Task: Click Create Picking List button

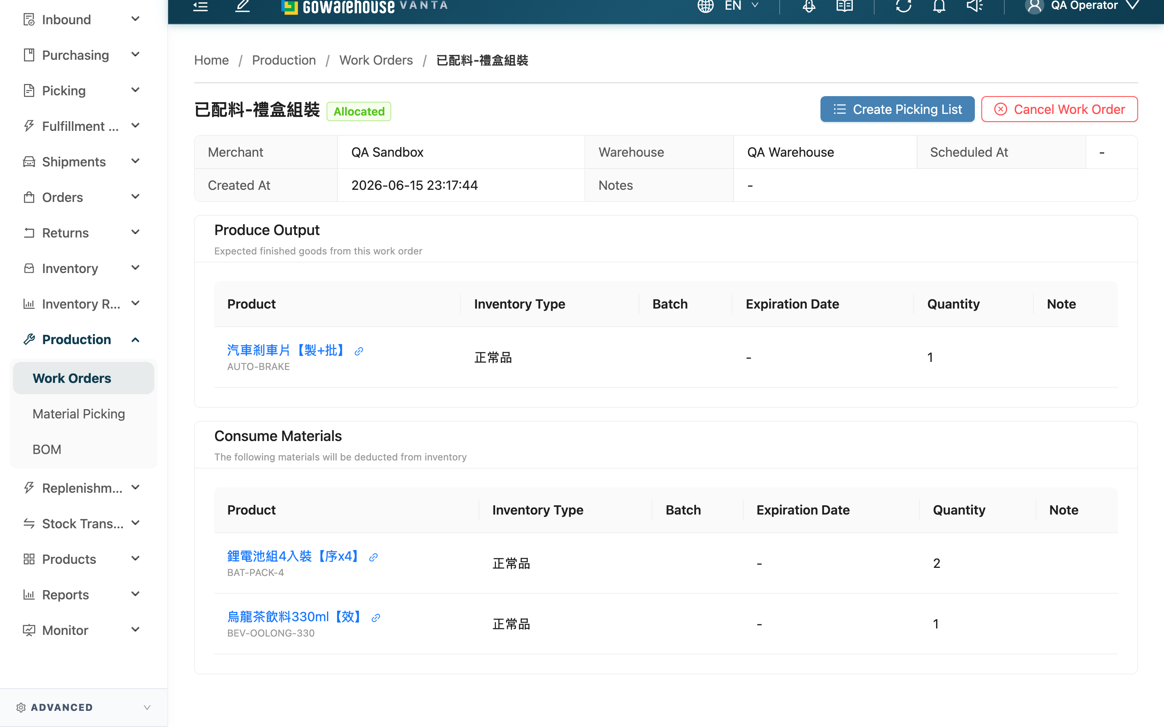Action: click(898, 109)
